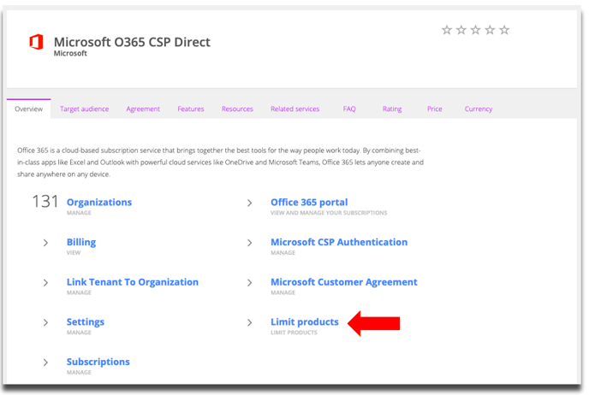Screen dimensions: 589x395
Task: Give five stars using last star
Action: click(504, 30)
